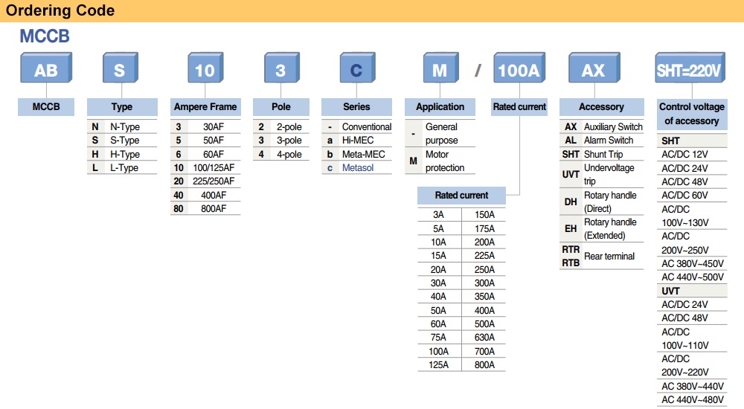Click the Rotary handle (Direct) row
The width and height of the screenshot is (744, 409).
tap(602, 202)
